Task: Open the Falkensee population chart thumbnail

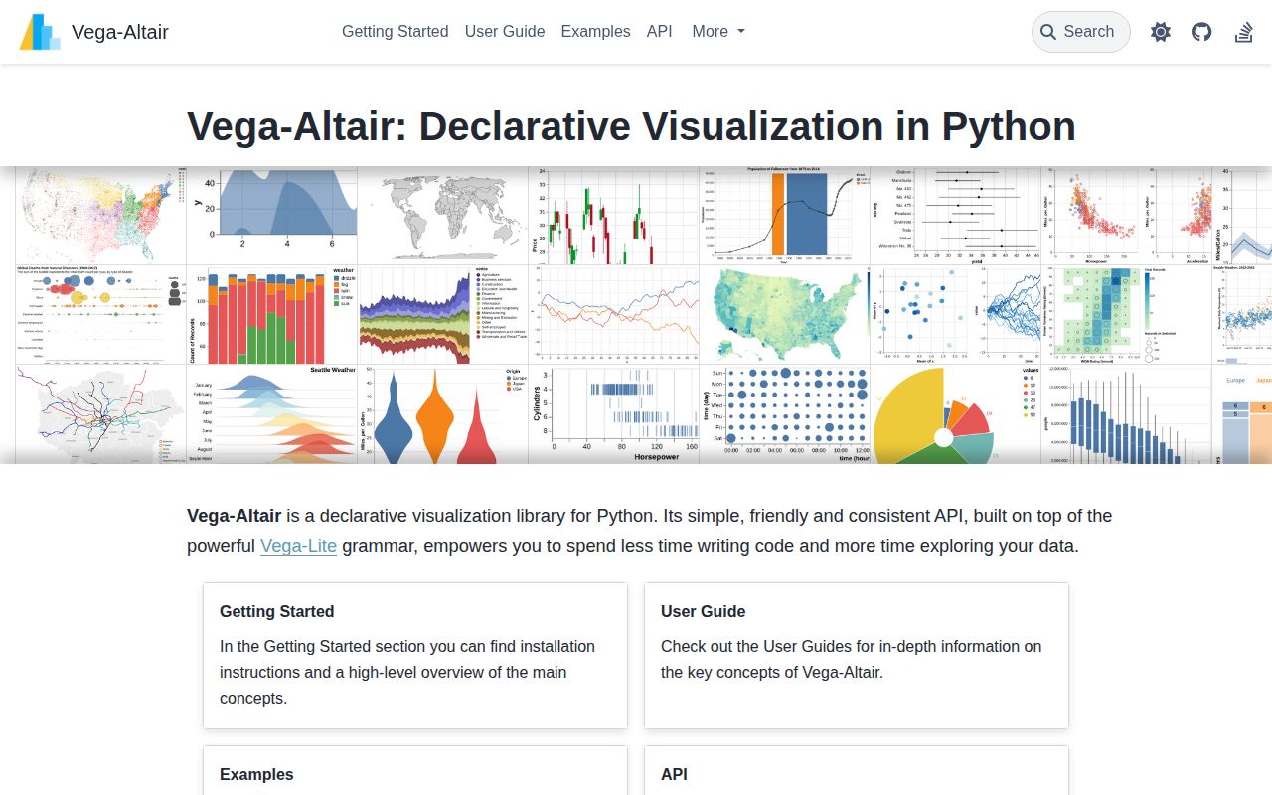Action: 785,215
